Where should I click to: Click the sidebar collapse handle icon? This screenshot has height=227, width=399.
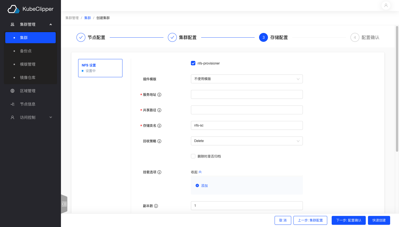click(x=64, y=204)
